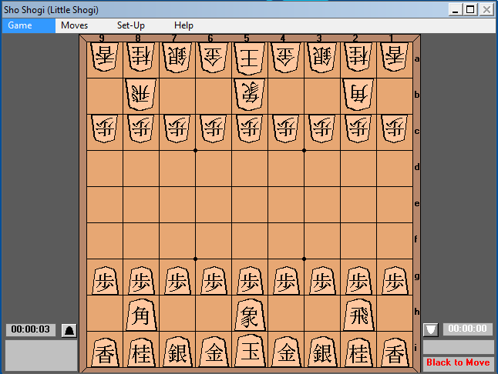Select Black's pawn (歩) on square 7g
The height and width of the screenshot is (374, 498).
177,280
